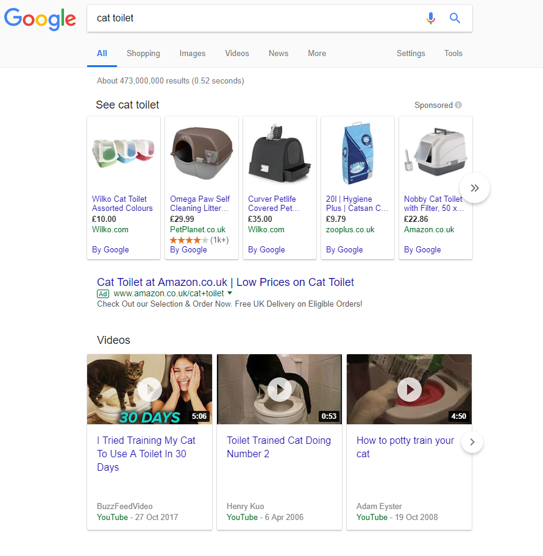Switch to the News results filter
This screenshot has width=543, height=556.
tap(278, 53)
